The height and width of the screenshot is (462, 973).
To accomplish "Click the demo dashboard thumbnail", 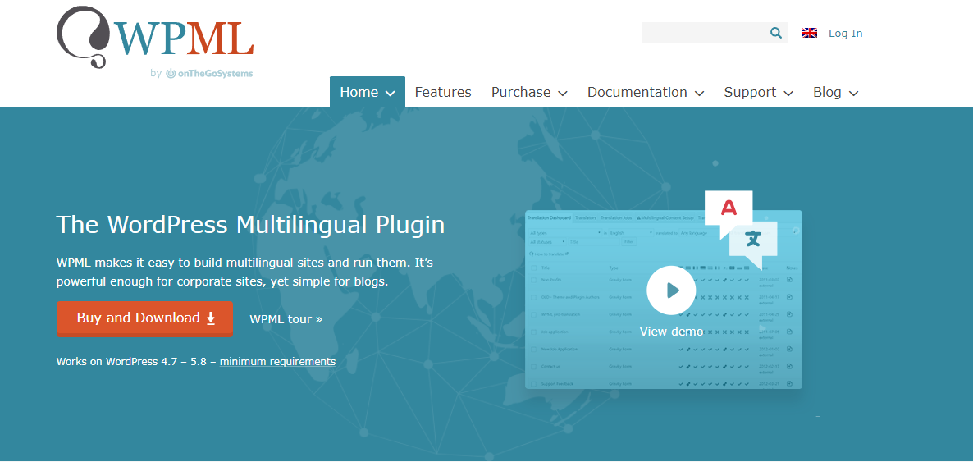I will click(x=664, y=300).
